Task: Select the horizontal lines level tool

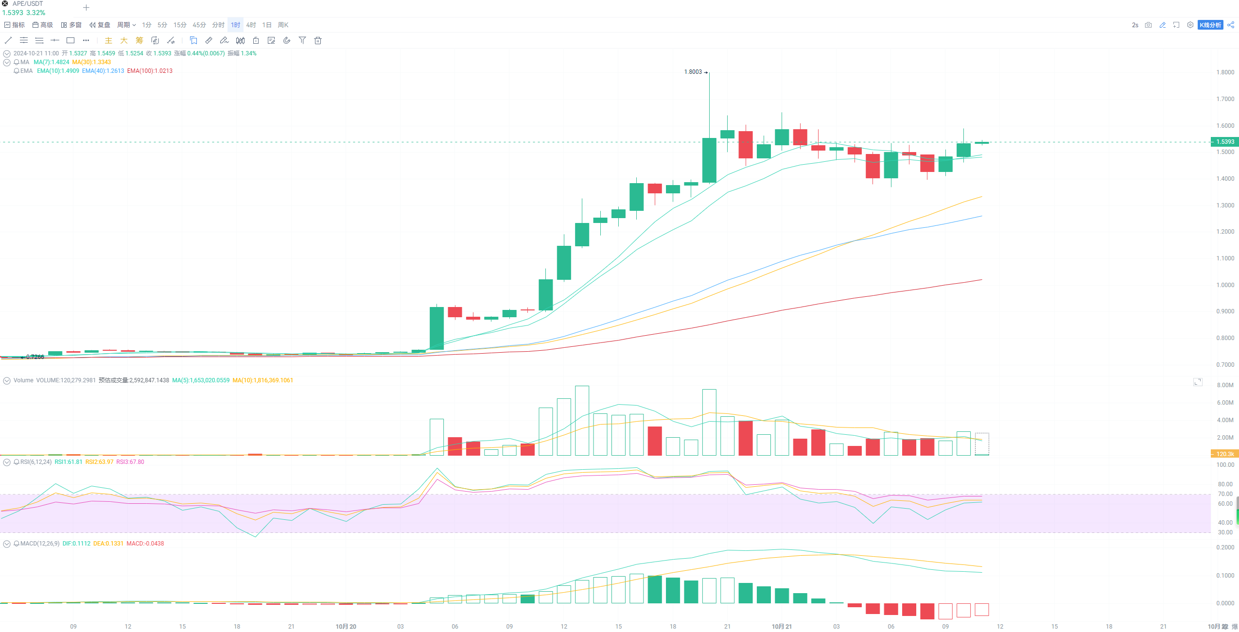Action: click(39, 40)
